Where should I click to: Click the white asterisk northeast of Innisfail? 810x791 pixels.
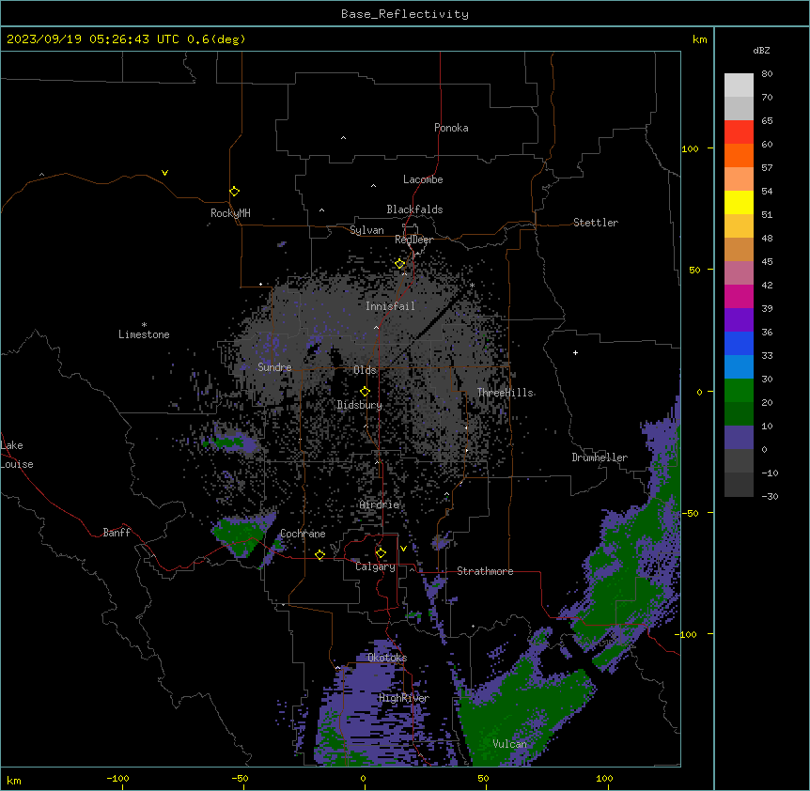coord(472,285)
